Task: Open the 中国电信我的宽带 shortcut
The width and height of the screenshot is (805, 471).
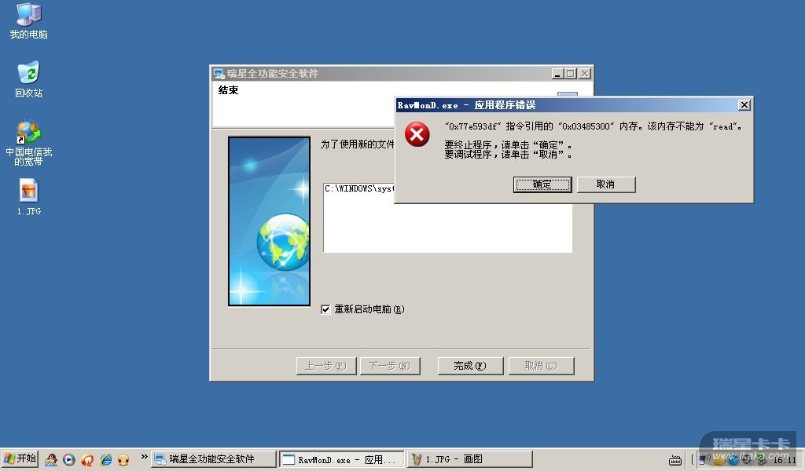Action: [x=29, y=143]
